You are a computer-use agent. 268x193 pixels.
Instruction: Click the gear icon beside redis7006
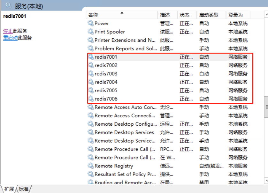point(91,99)
